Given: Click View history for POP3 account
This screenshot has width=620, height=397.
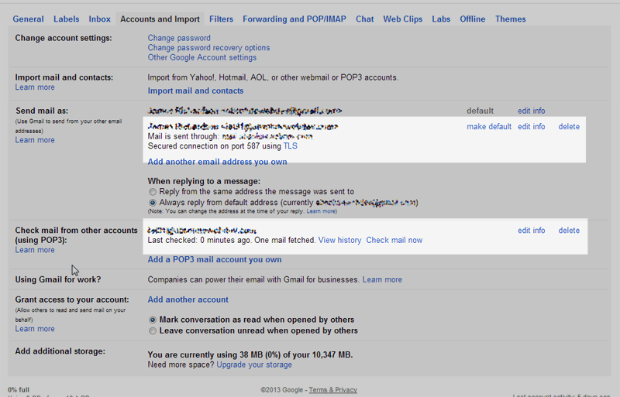Looking at the screenshot, I should [339, 240].
